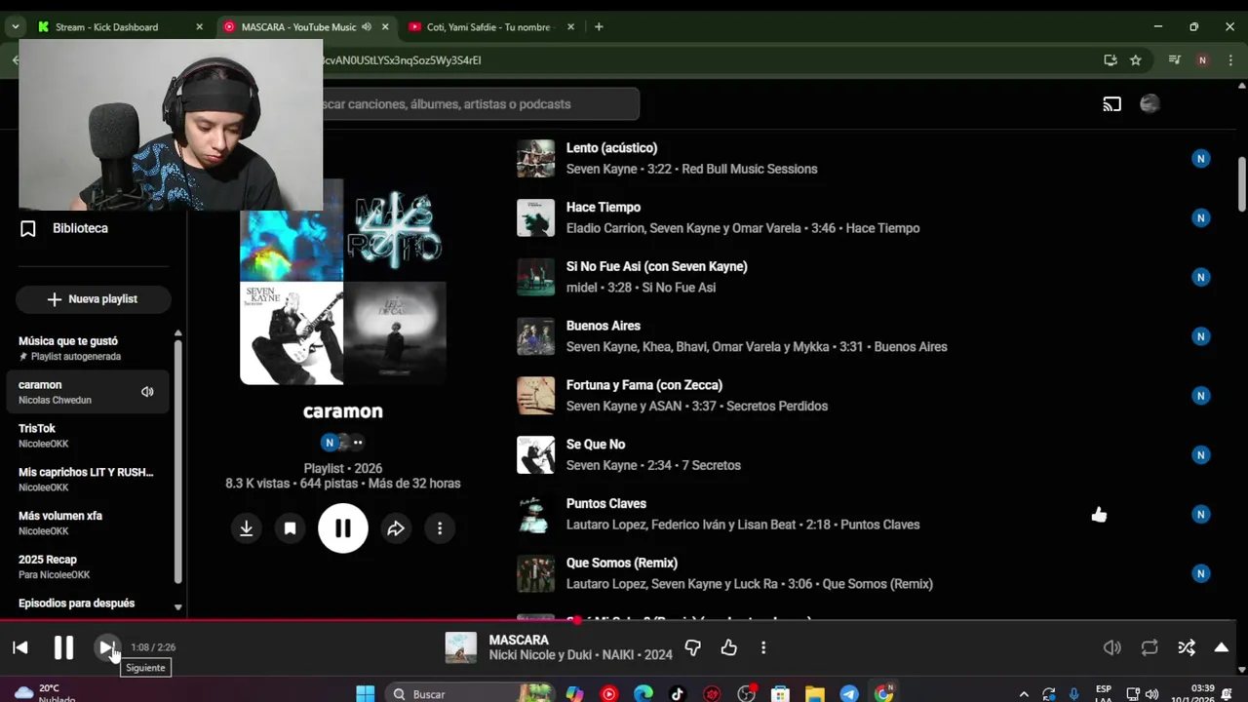Like the song MASCARA with thumbs up
1248x702 pixels.
[728, 647]
